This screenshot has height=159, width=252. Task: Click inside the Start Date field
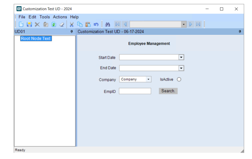pos(149,57)
